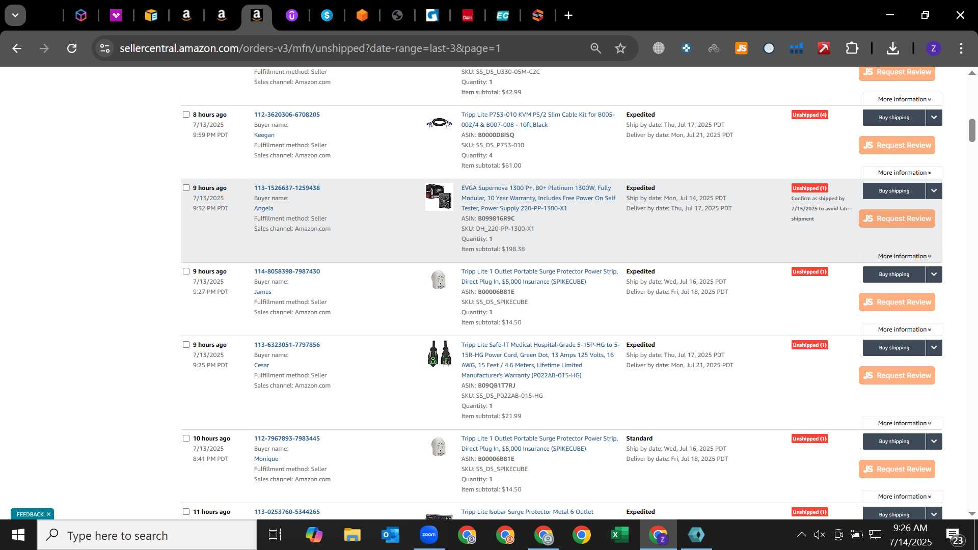Click the FEEDBACK button

(x=30, y=514)
